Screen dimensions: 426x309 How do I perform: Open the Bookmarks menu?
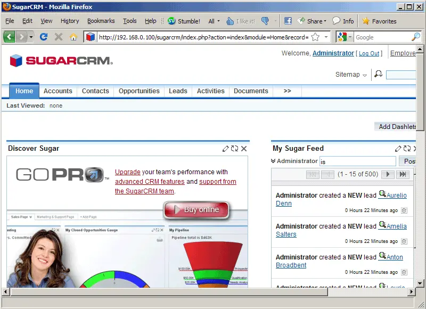(101, 21)
